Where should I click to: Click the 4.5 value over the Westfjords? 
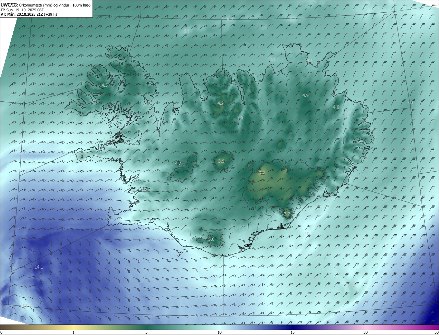tap(105, 85)
